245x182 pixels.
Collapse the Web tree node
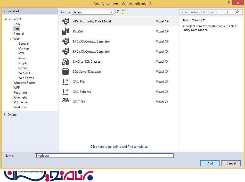click(x=11, y=39)
